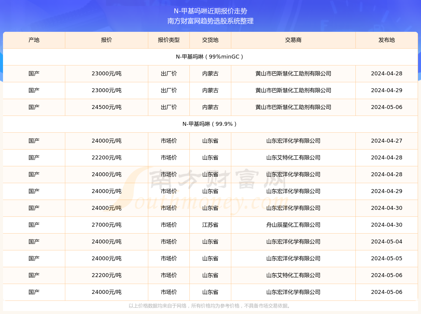Select 山东艾特化工有限公司 in the 2024-04-28 row
The width and height of the screenshot is (421, 314).
click(293, 158)
